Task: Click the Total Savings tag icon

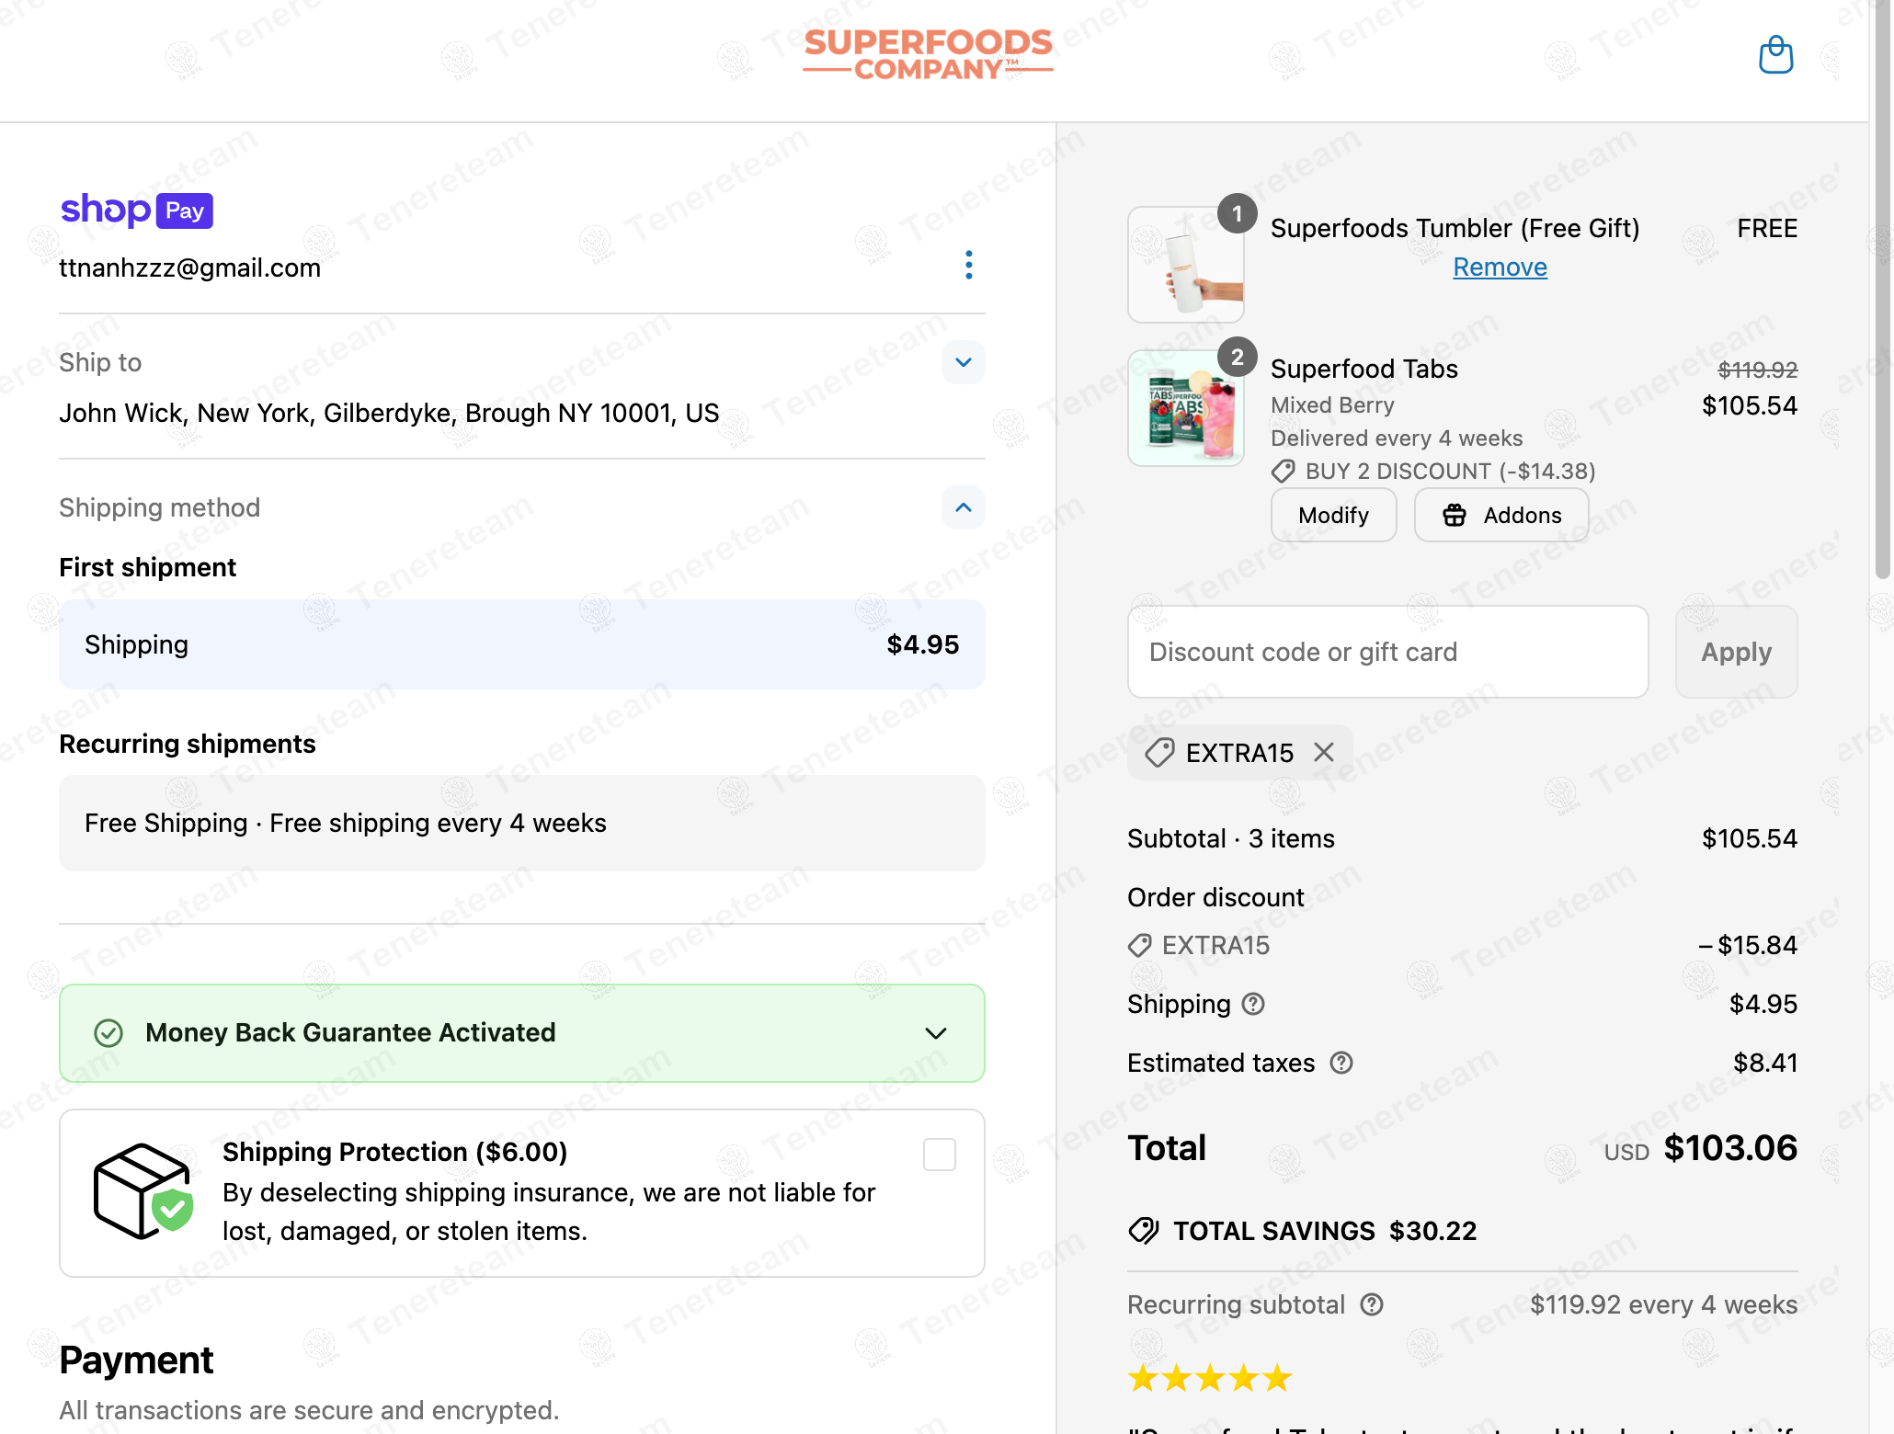Action: (x=1144, y=1230)
